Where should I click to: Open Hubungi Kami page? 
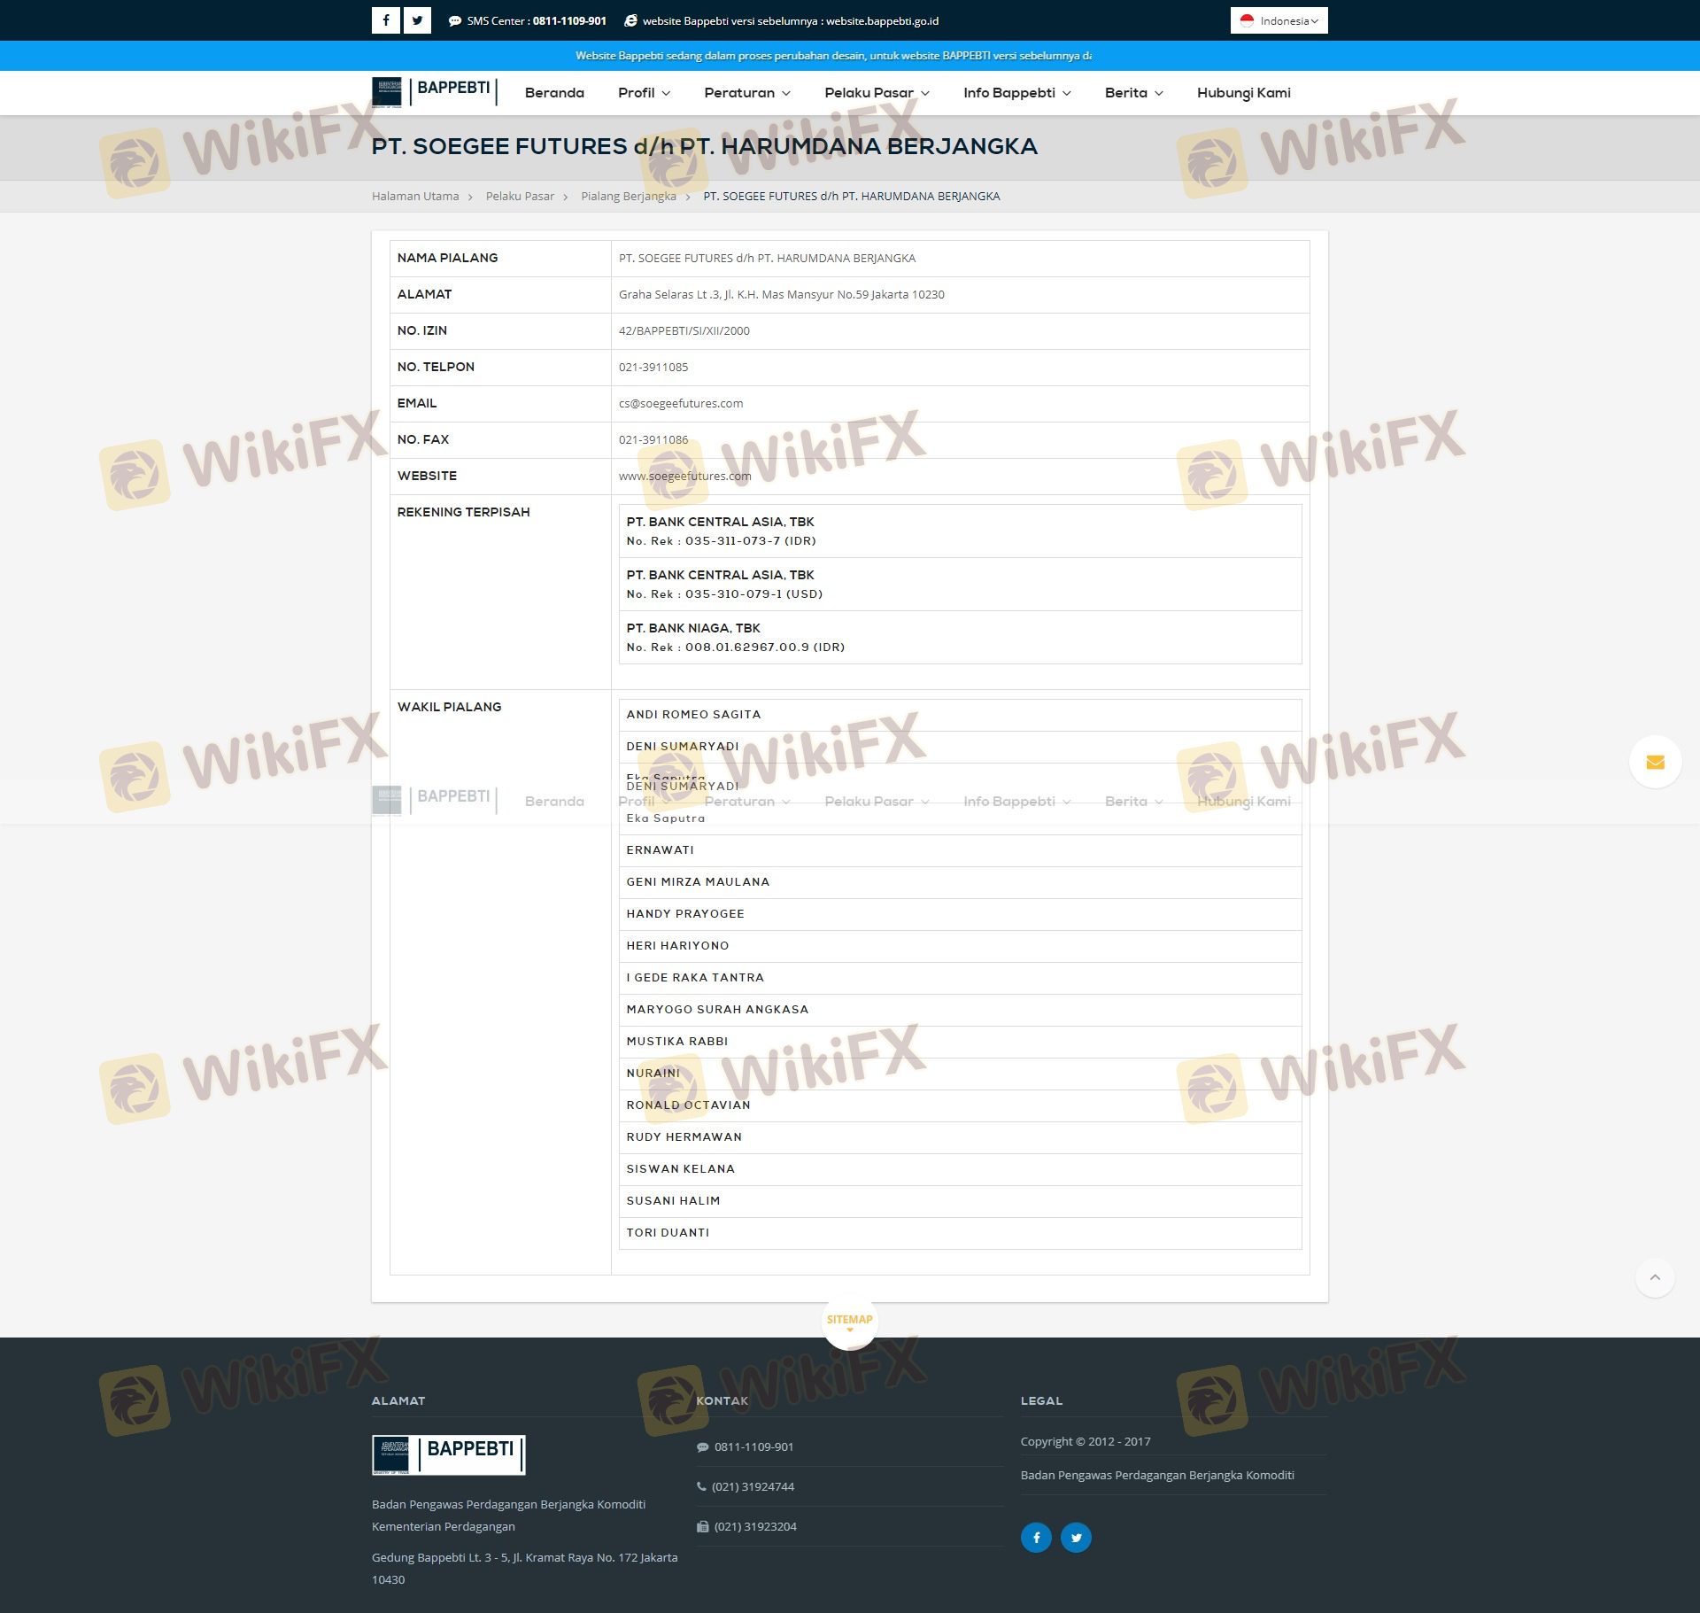(1243, 93)
